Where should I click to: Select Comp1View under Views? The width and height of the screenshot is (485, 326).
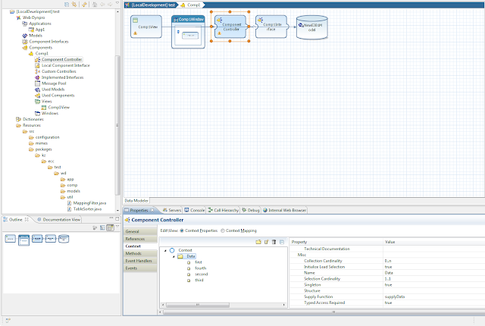59,108
